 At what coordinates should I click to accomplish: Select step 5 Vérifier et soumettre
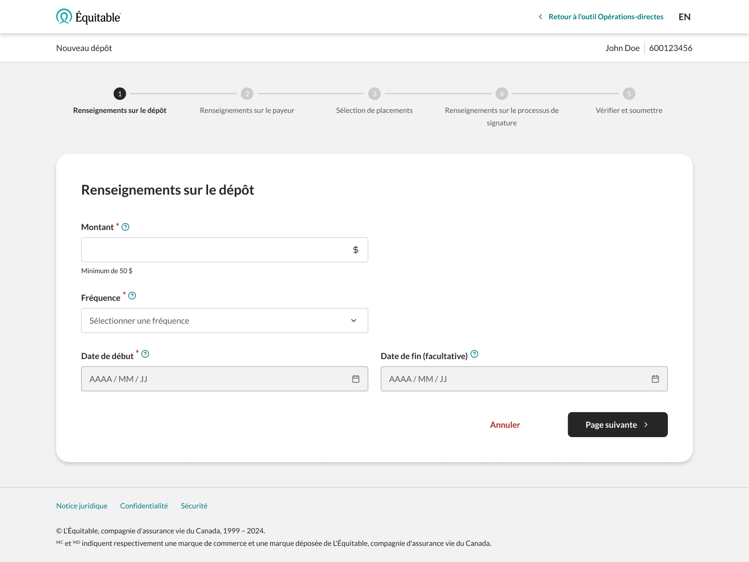629,101
